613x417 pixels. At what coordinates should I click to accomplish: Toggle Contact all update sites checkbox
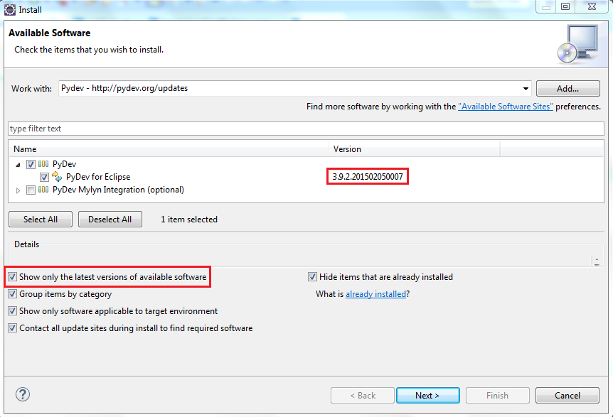tap(13, 328)
